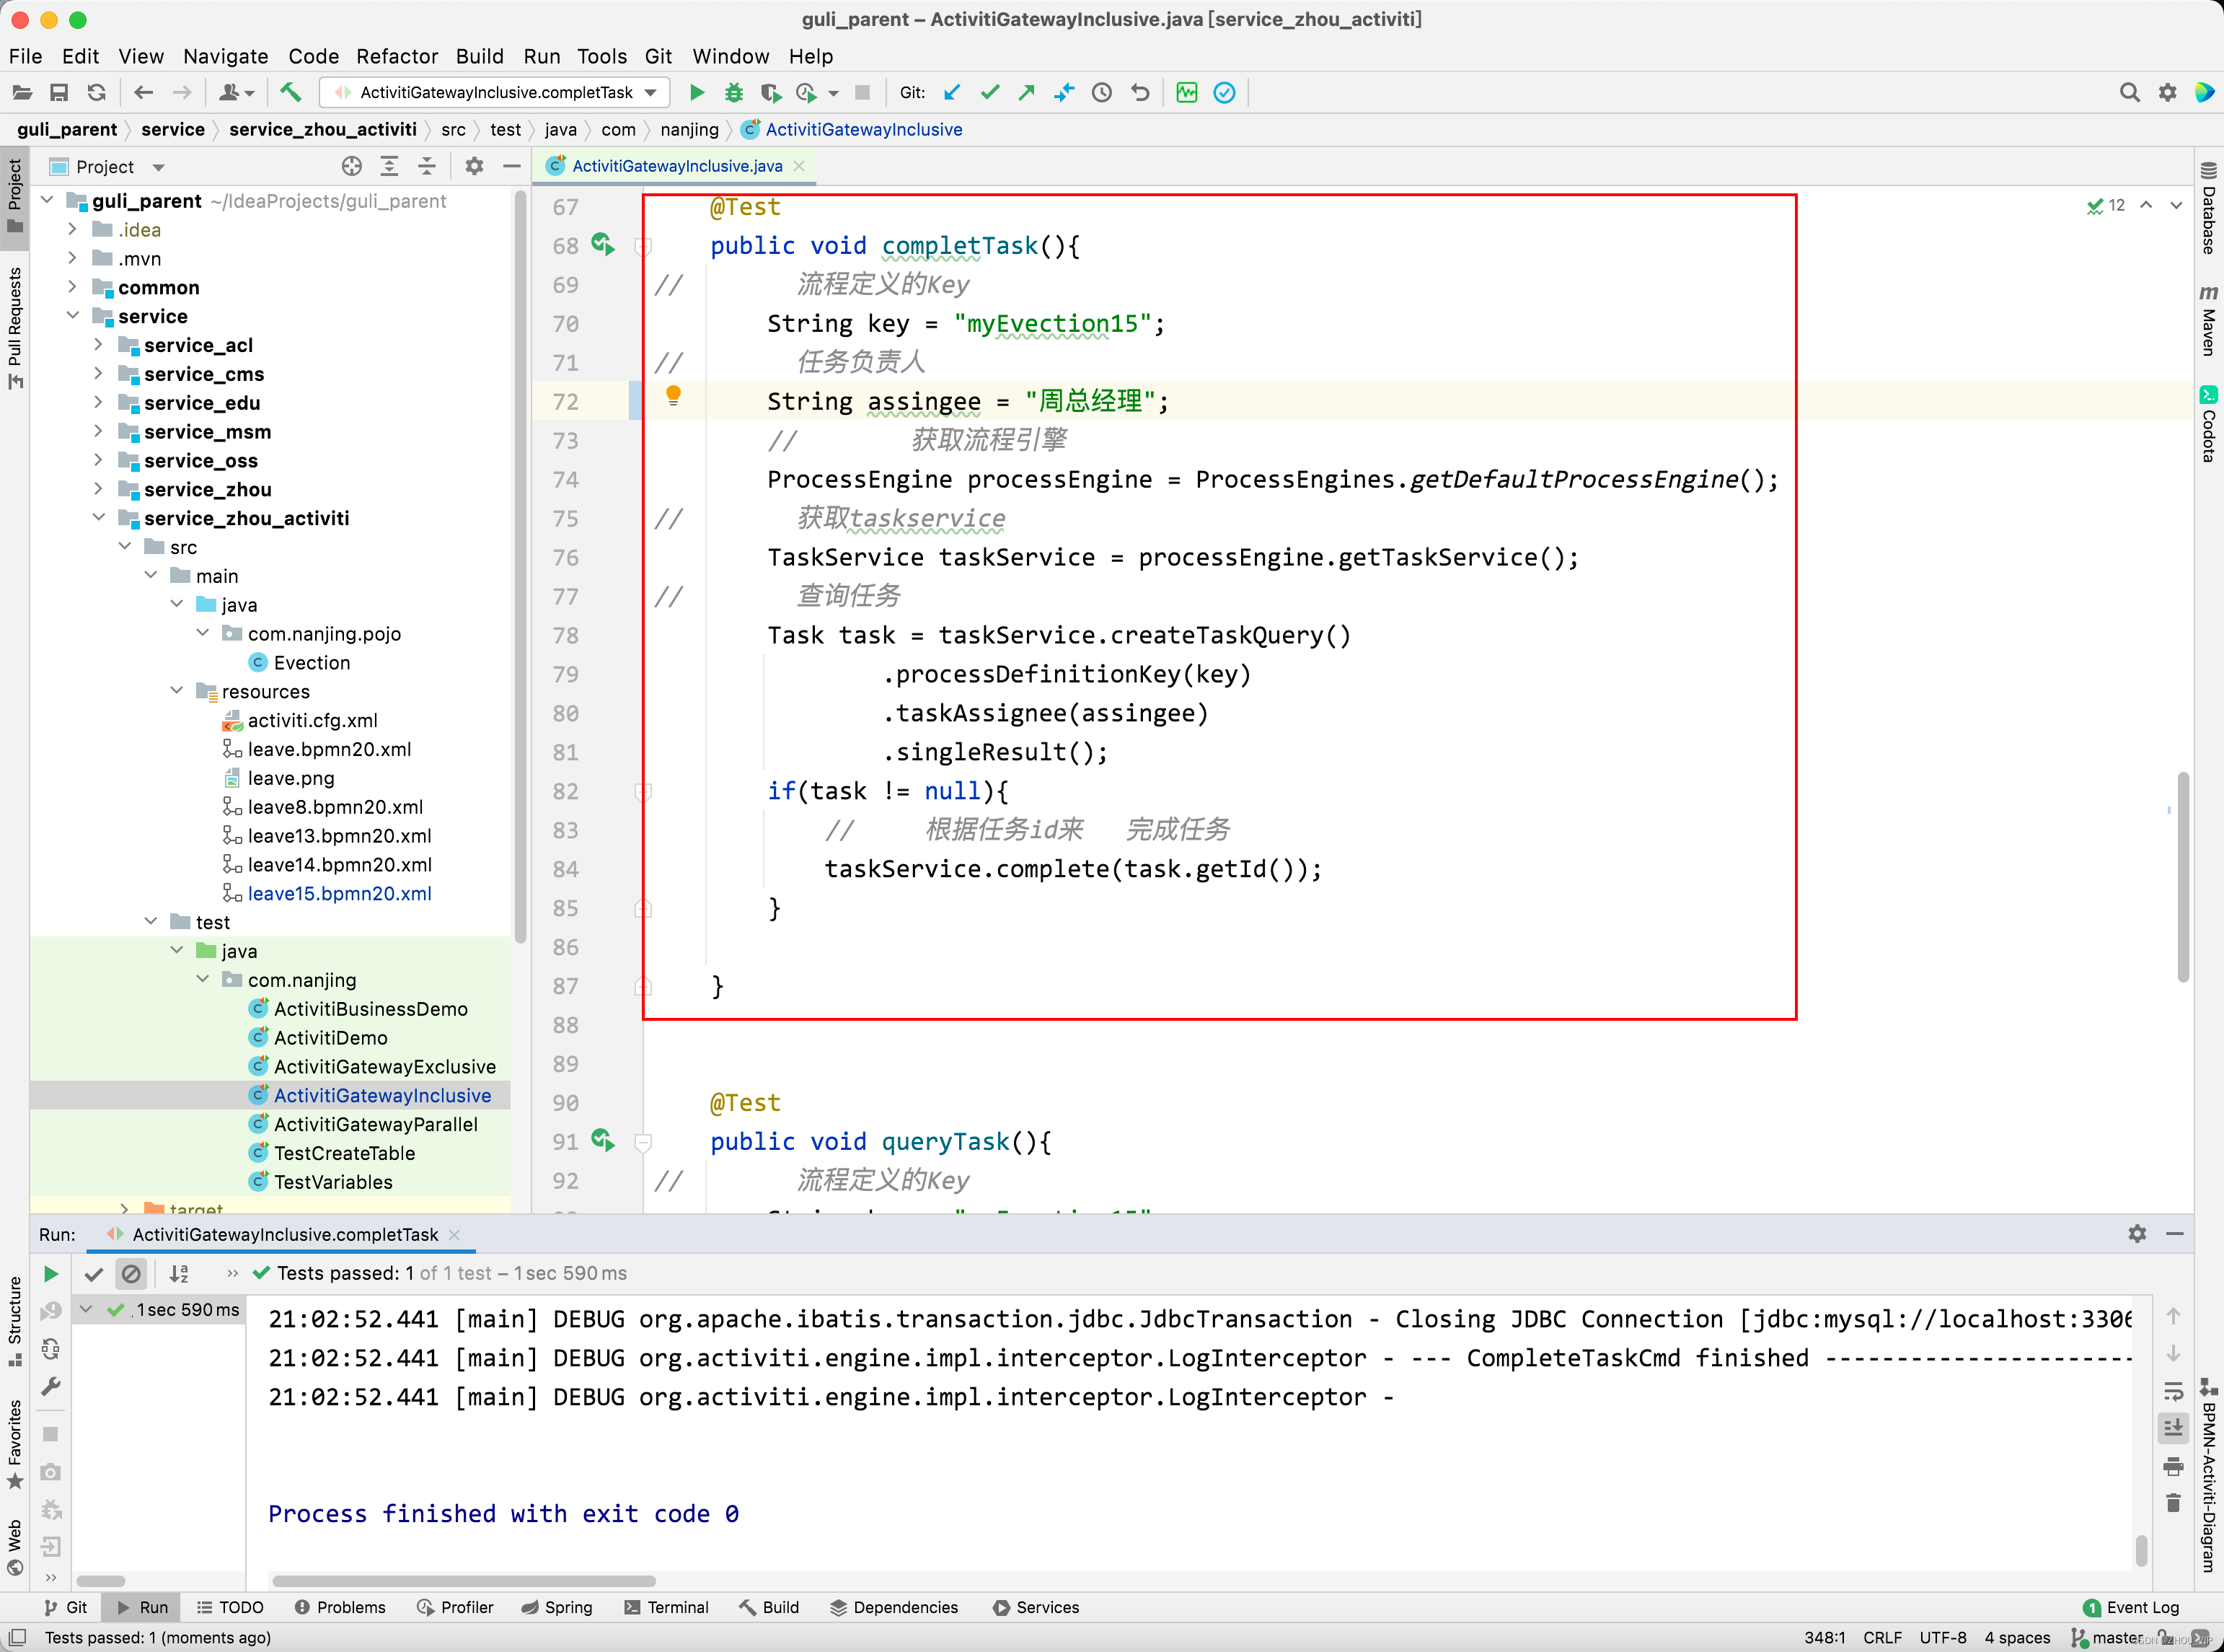
Task: Open the Refactor menu
Action: 397,56
